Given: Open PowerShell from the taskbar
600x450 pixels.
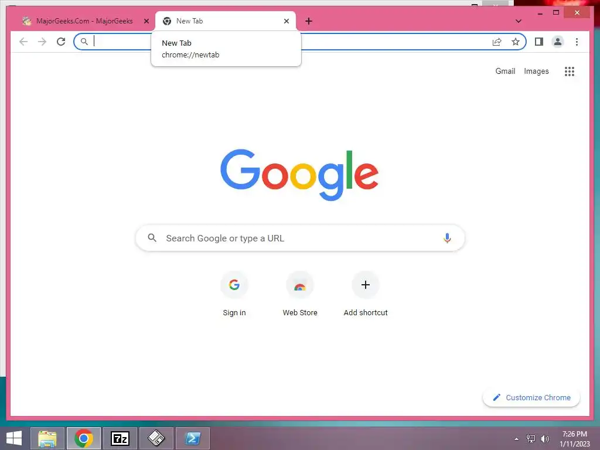Looking at the screenshot, I should pos(192,438).
